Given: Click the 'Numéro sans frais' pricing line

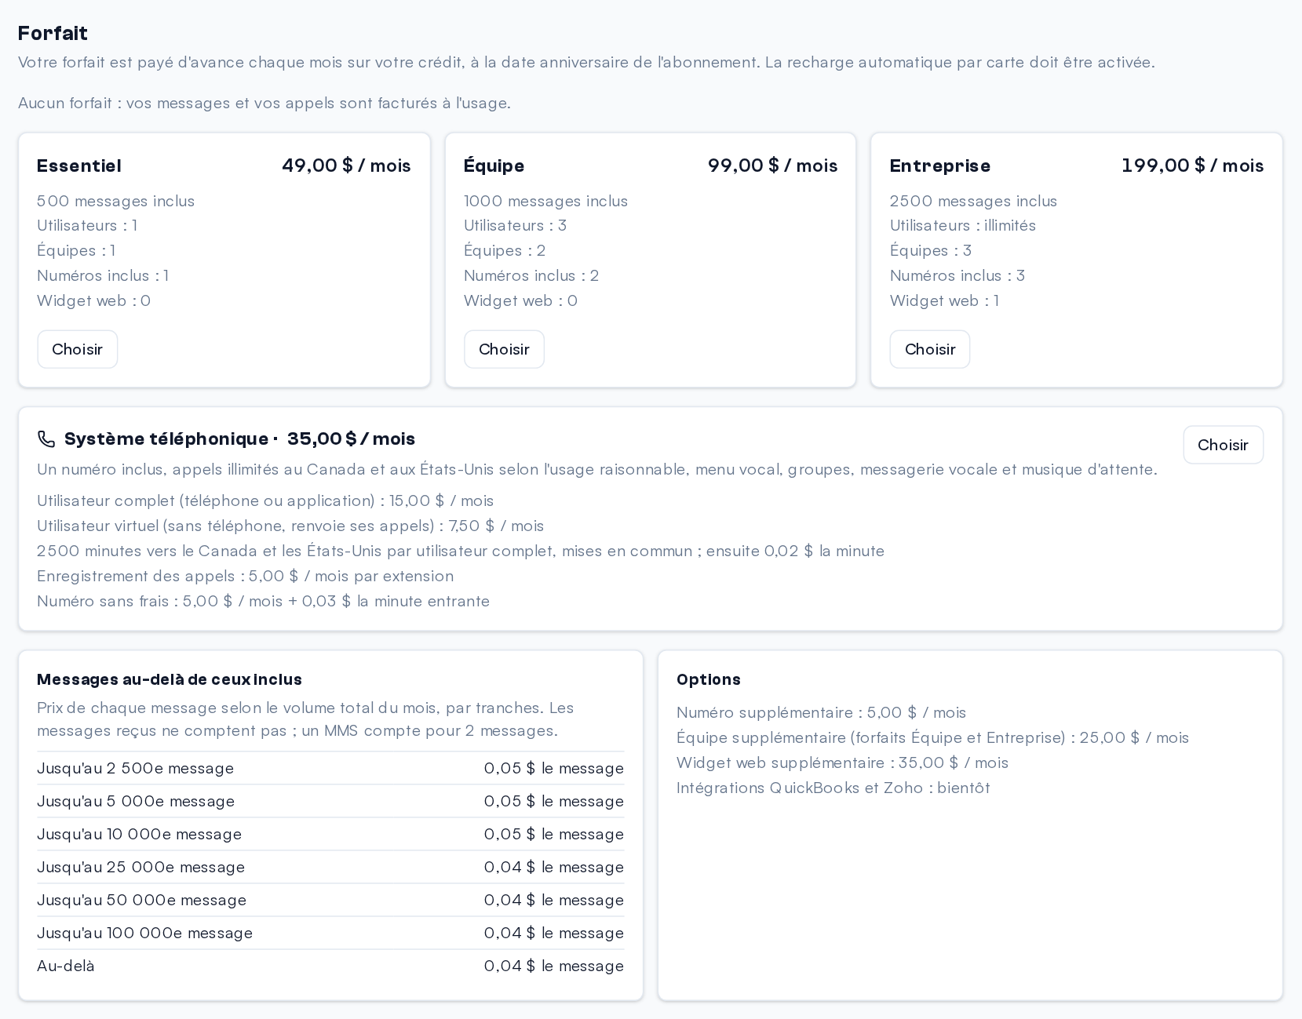Looking at the screenshot, I should tap(264, 601).
